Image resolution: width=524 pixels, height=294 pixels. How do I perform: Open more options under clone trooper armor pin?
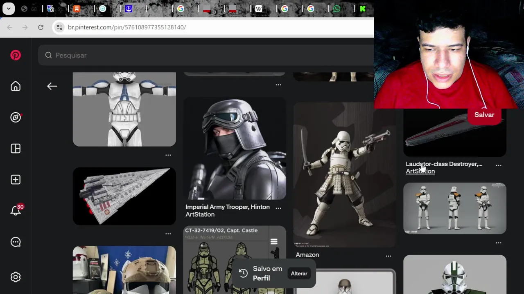point(168,155)
